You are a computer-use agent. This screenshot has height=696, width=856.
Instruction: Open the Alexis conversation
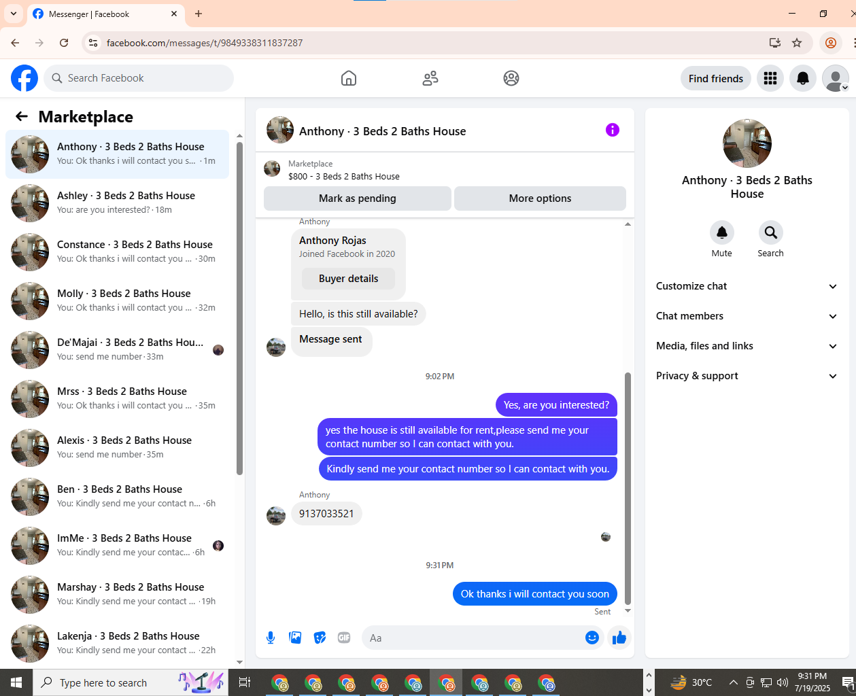118,448
